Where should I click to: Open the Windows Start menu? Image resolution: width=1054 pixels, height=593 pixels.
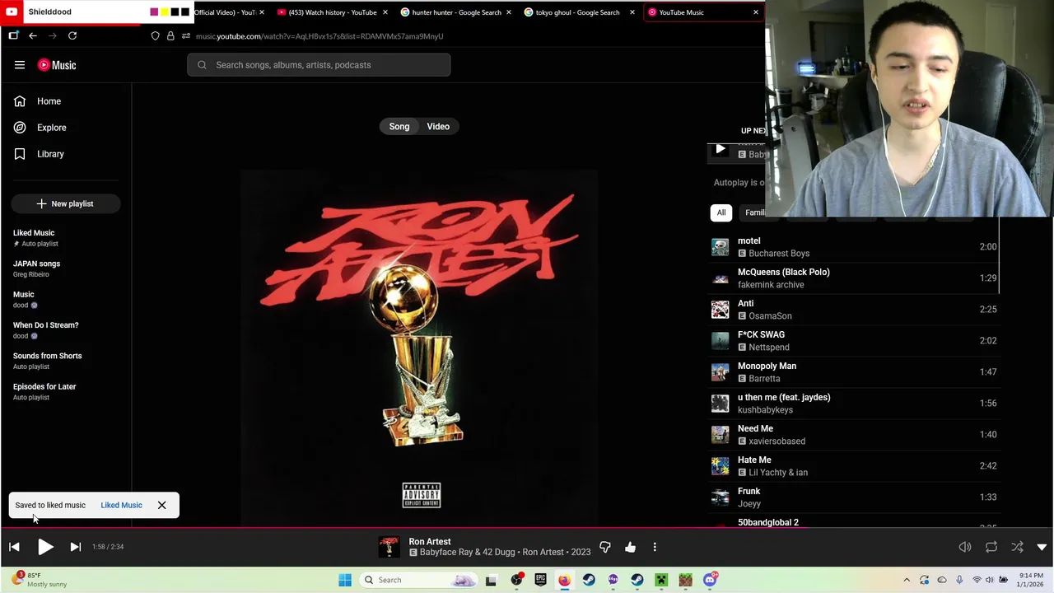345,580
